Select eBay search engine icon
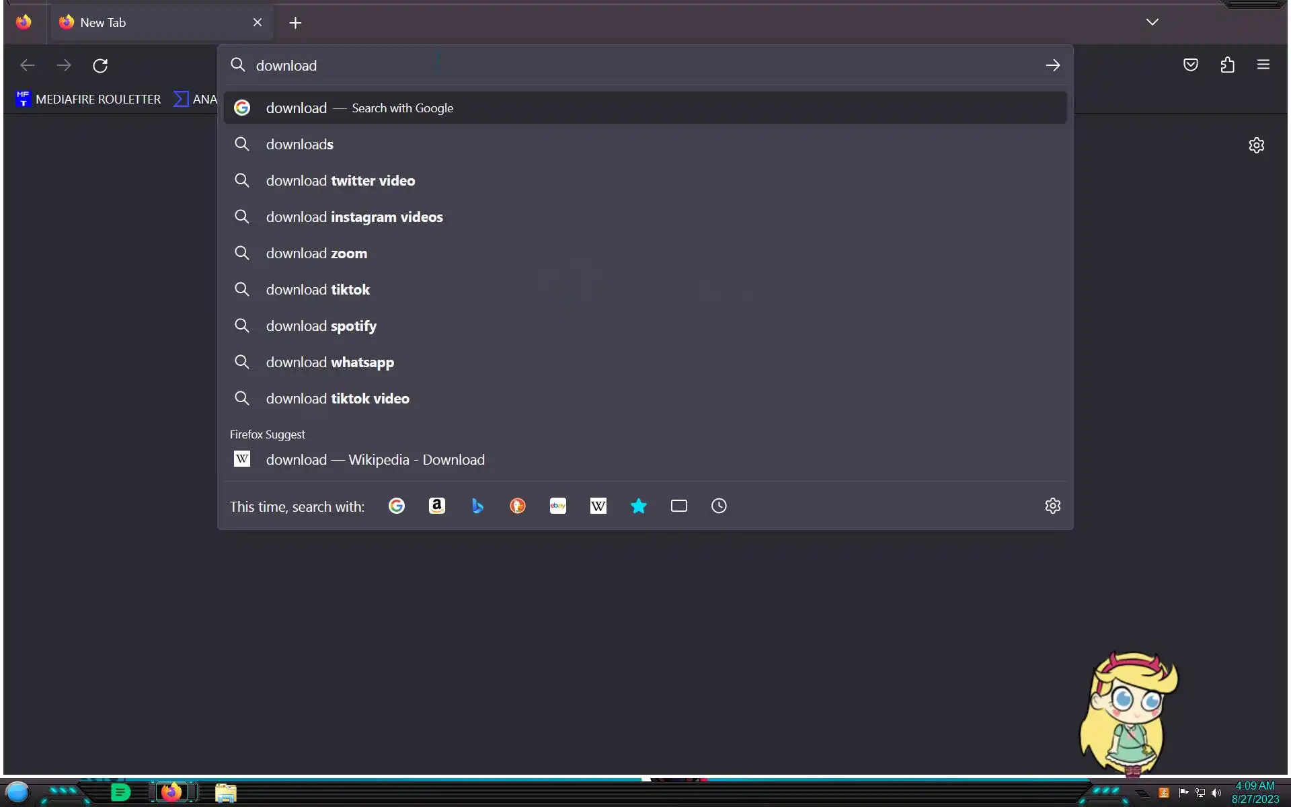The height and width of the screenshot is (807, 1291). (558, 506)
